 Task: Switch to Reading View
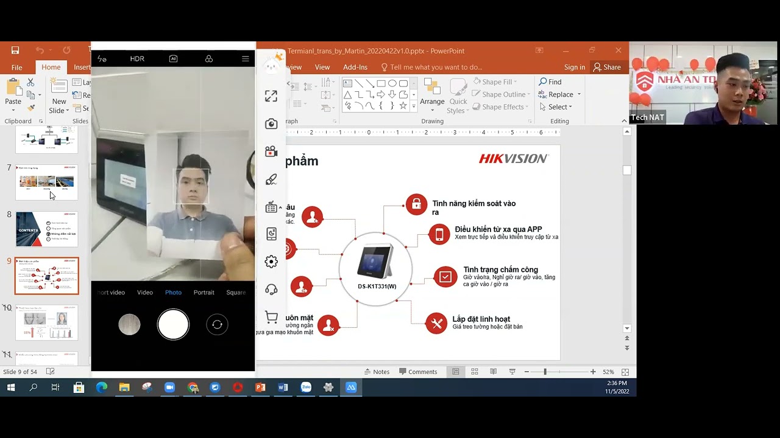tap(494, 372)
